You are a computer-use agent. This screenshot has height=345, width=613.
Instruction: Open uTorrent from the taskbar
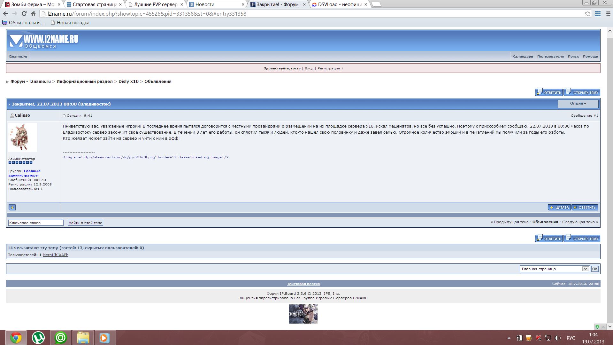point(38,338)
